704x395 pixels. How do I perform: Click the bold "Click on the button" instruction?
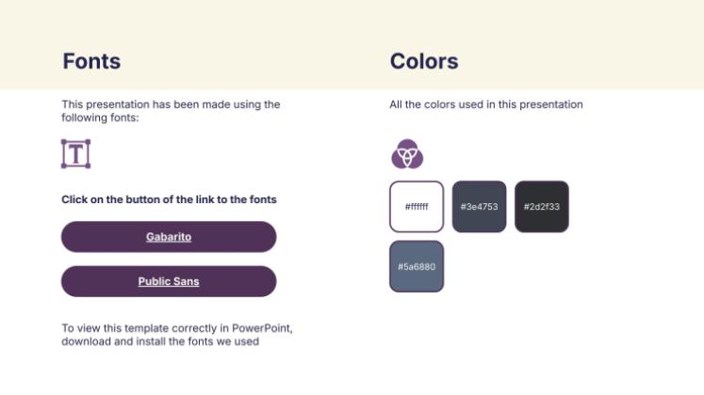coord(169,199)
